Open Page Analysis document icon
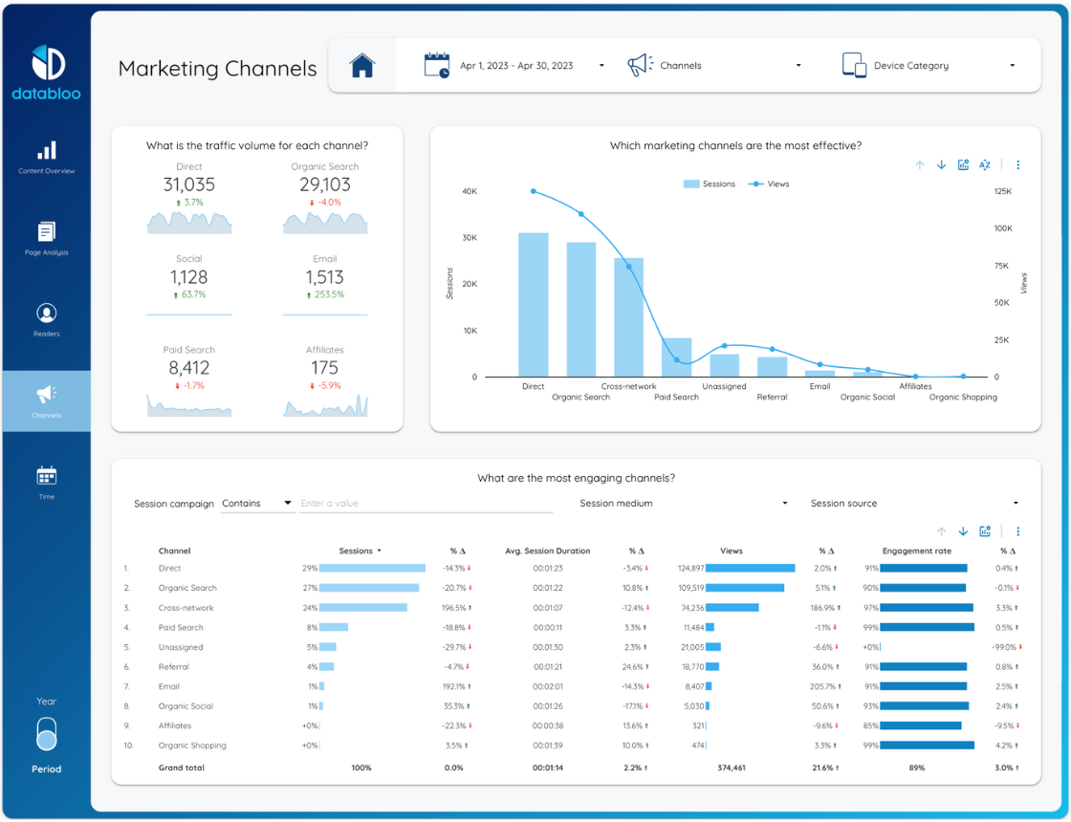 [47, 231]
